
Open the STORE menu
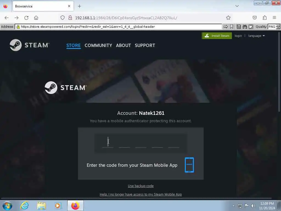[x=74, y=45]
